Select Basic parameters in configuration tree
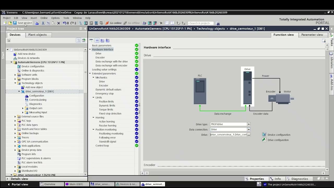 [102, 45]
